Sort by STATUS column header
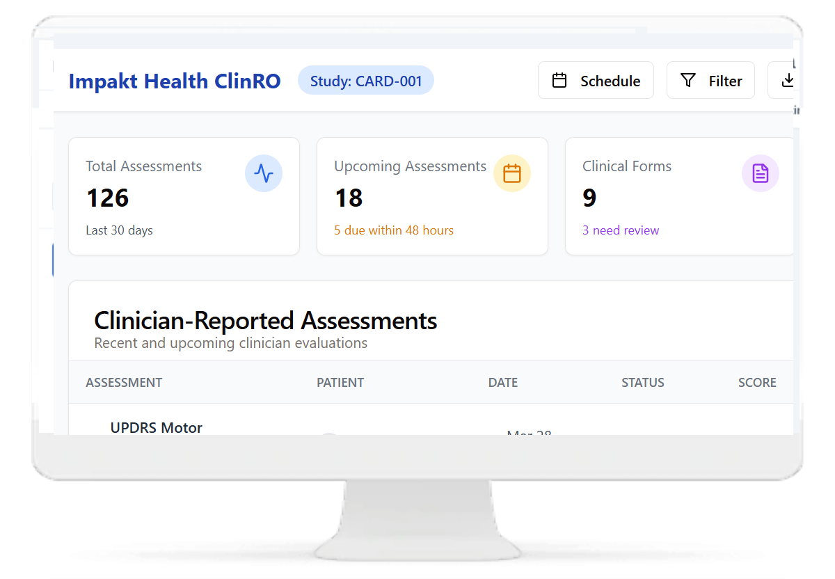 (643, 383)
